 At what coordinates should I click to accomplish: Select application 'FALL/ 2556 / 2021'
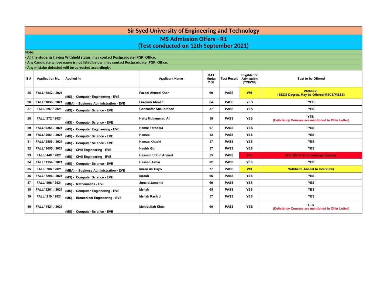pyautogui.click(x=49, y=141)
